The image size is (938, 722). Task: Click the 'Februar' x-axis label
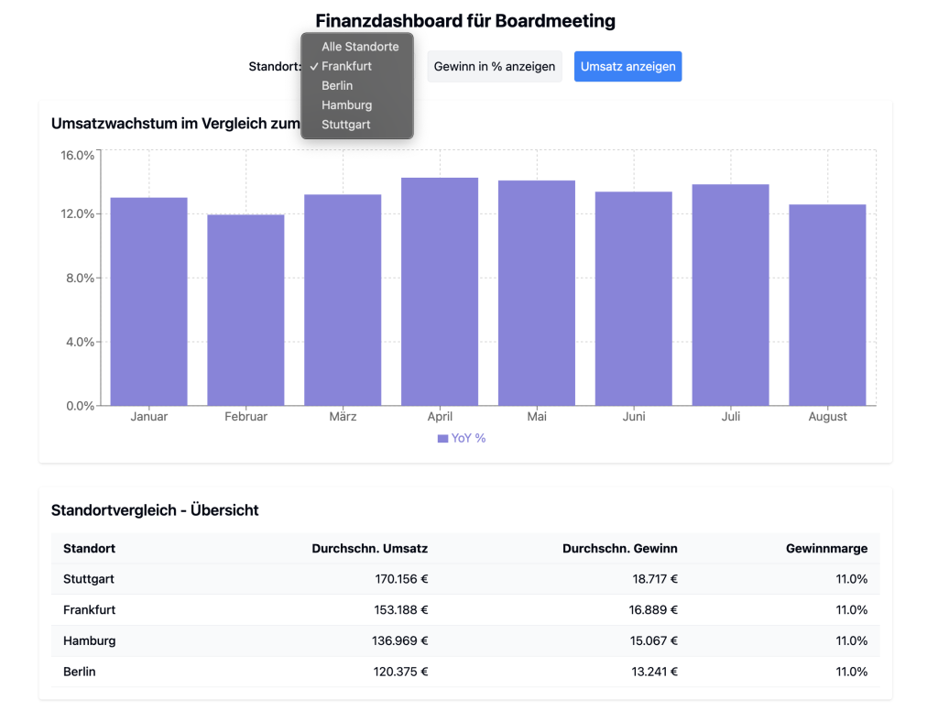pos(245,416)
